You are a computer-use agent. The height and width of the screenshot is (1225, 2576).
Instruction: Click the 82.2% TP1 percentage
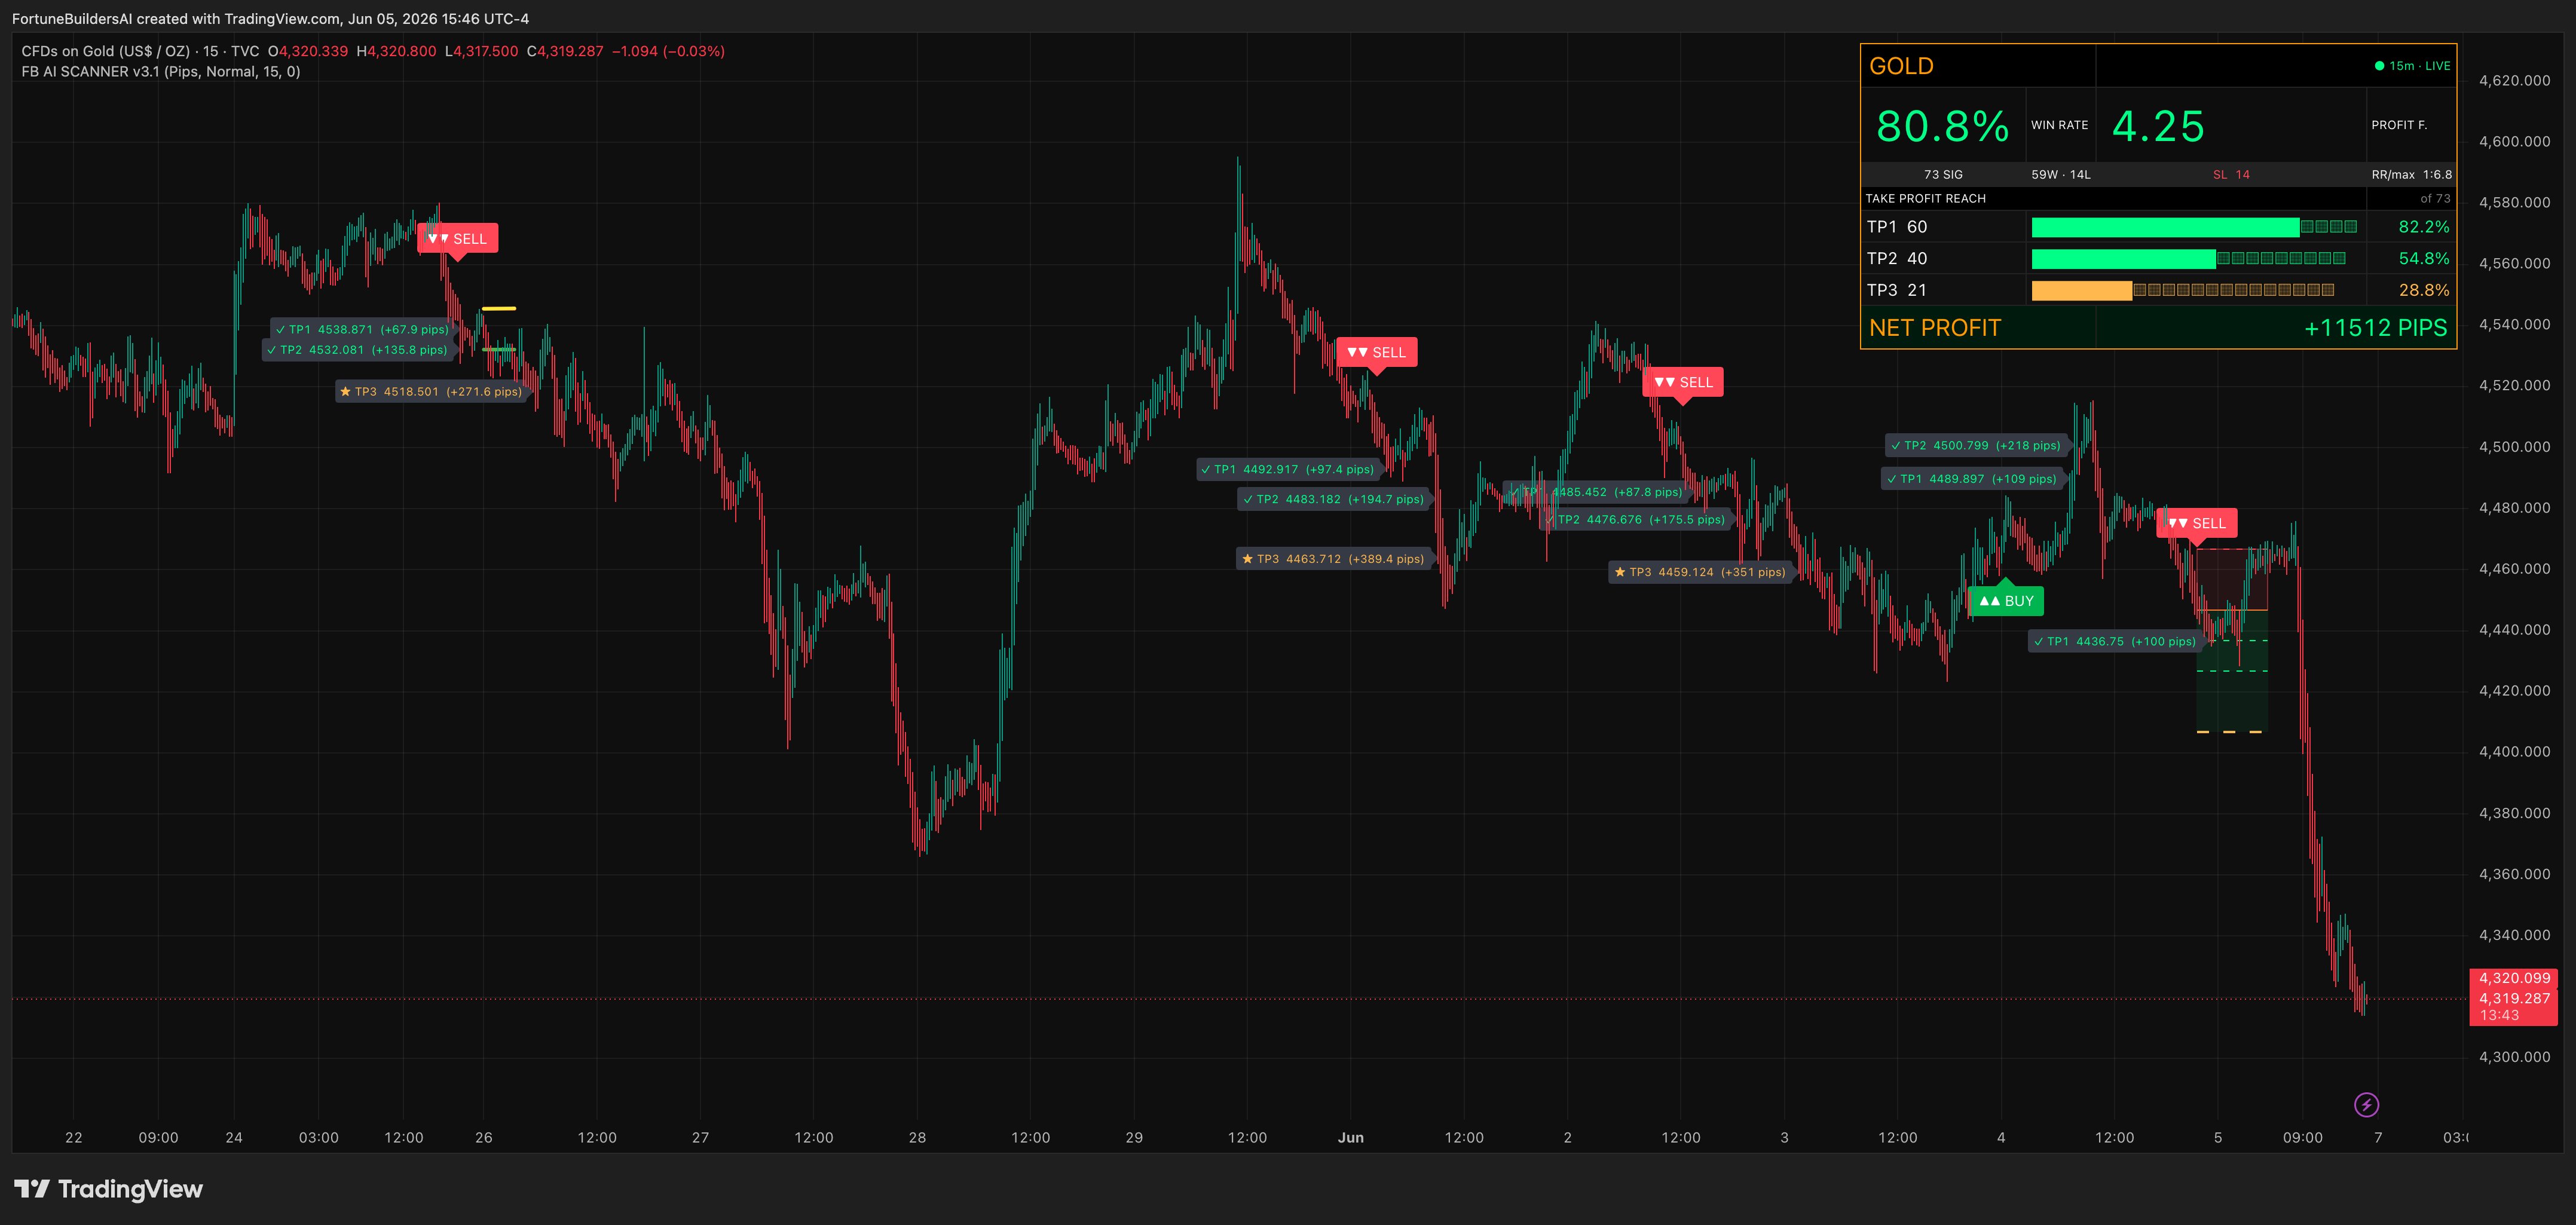[x=2424, y=228]
